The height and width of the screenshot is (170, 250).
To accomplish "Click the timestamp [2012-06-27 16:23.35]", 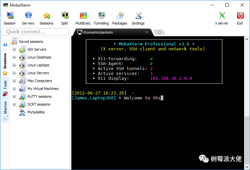I will pyautogui.click(x=99, y=93).
